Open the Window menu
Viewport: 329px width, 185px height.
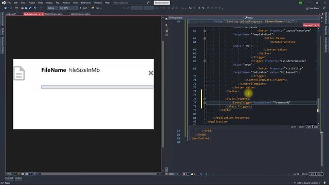98,3
